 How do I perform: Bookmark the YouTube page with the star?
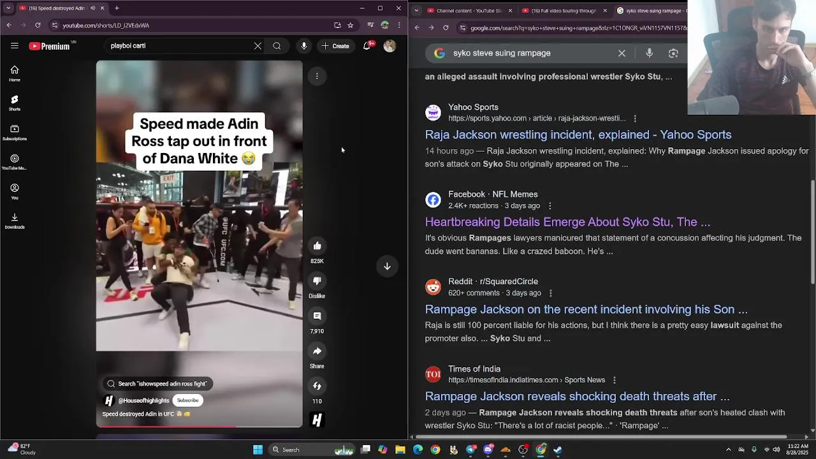(350, 25)
